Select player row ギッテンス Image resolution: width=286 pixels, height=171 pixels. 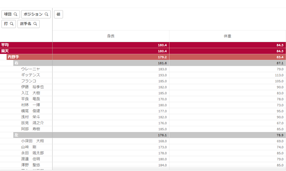pos(30,75)
